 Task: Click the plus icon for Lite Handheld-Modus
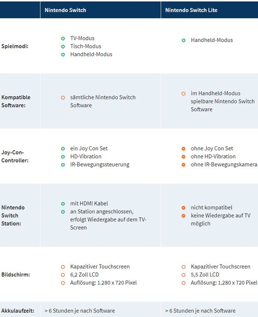[x=184, y=40]
